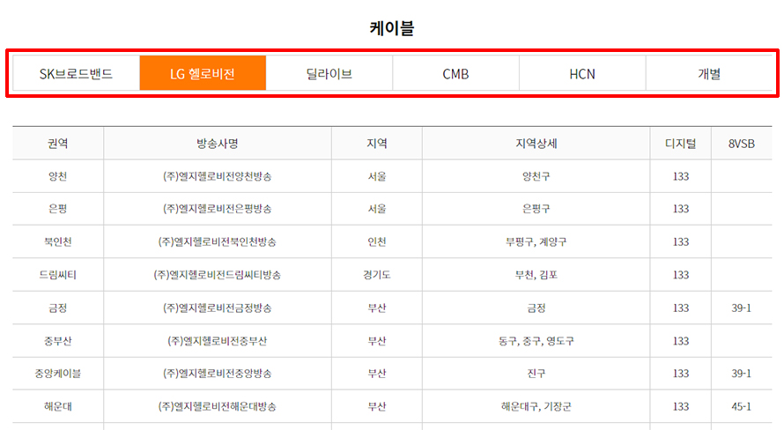This screenshot has width=784, height=430.
Task: Switch to the CMB tab
Action: (455, 73)
